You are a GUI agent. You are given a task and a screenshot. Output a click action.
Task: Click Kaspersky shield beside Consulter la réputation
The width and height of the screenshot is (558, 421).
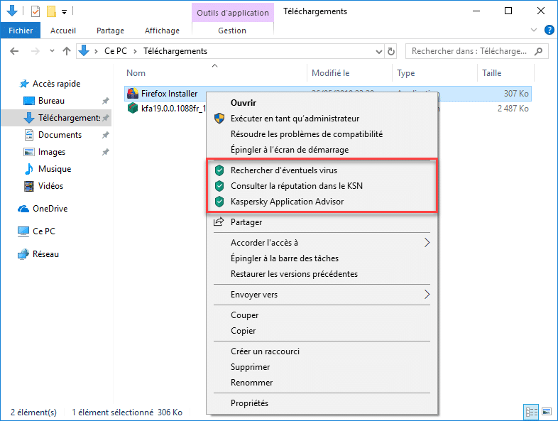[x=219, y=186]
